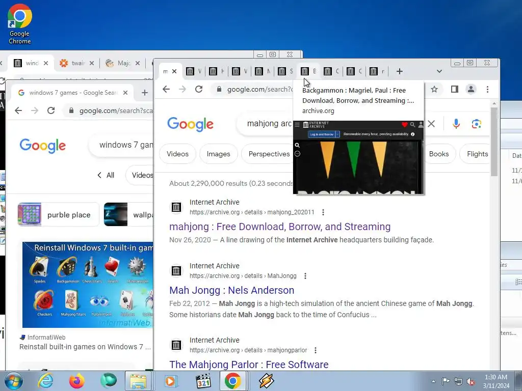Switch to last archive tab labeled r
This screenshot has height=391, width=522.
[377, 71]
